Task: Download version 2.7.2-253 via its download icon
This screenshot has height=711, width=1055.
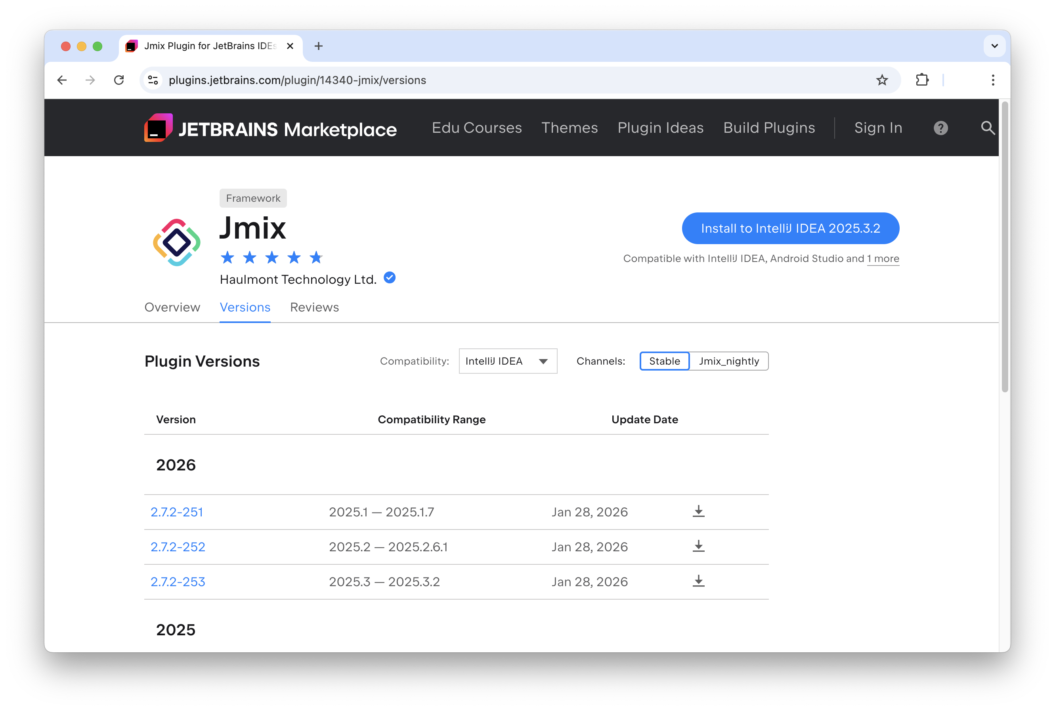Action: [x=698, y=581]
